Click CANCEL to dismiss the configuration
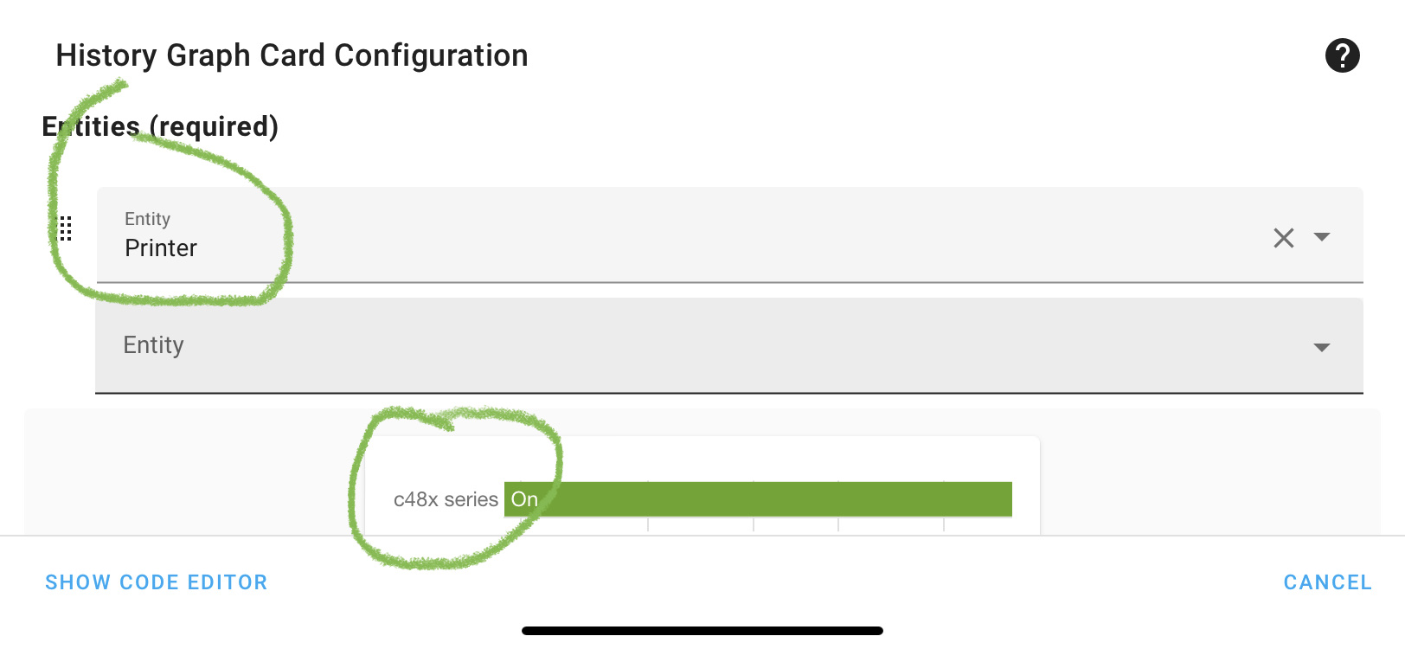This screenshot has width=1405, height=649. (x=1327, y=582)
